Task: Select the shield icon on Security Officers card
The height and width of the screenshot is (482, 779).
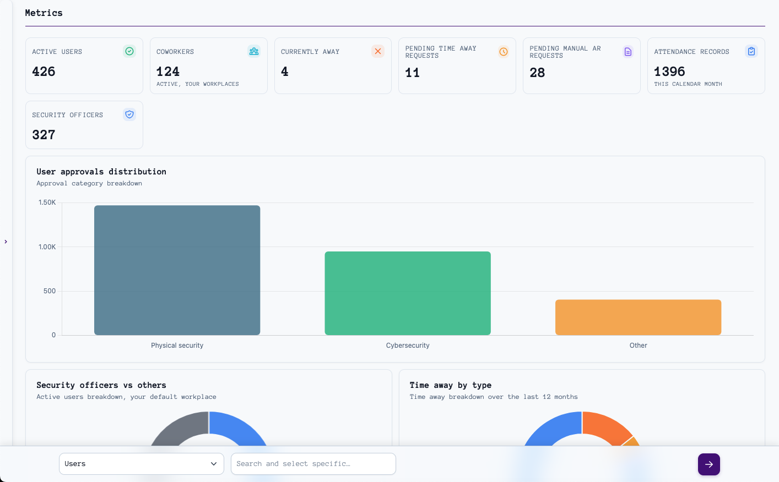Action: click(129, 114)
